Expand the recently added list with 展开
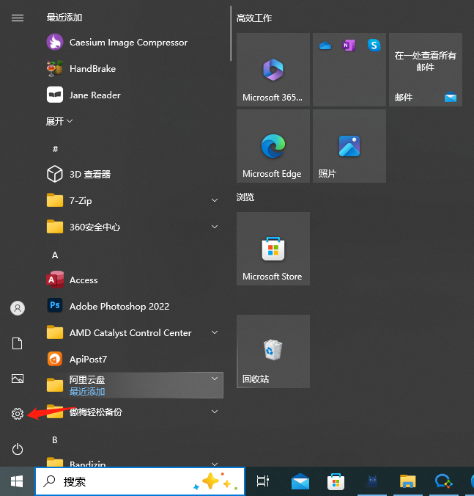The width and height of the screenshot is (474, 496). click(59, 121)
